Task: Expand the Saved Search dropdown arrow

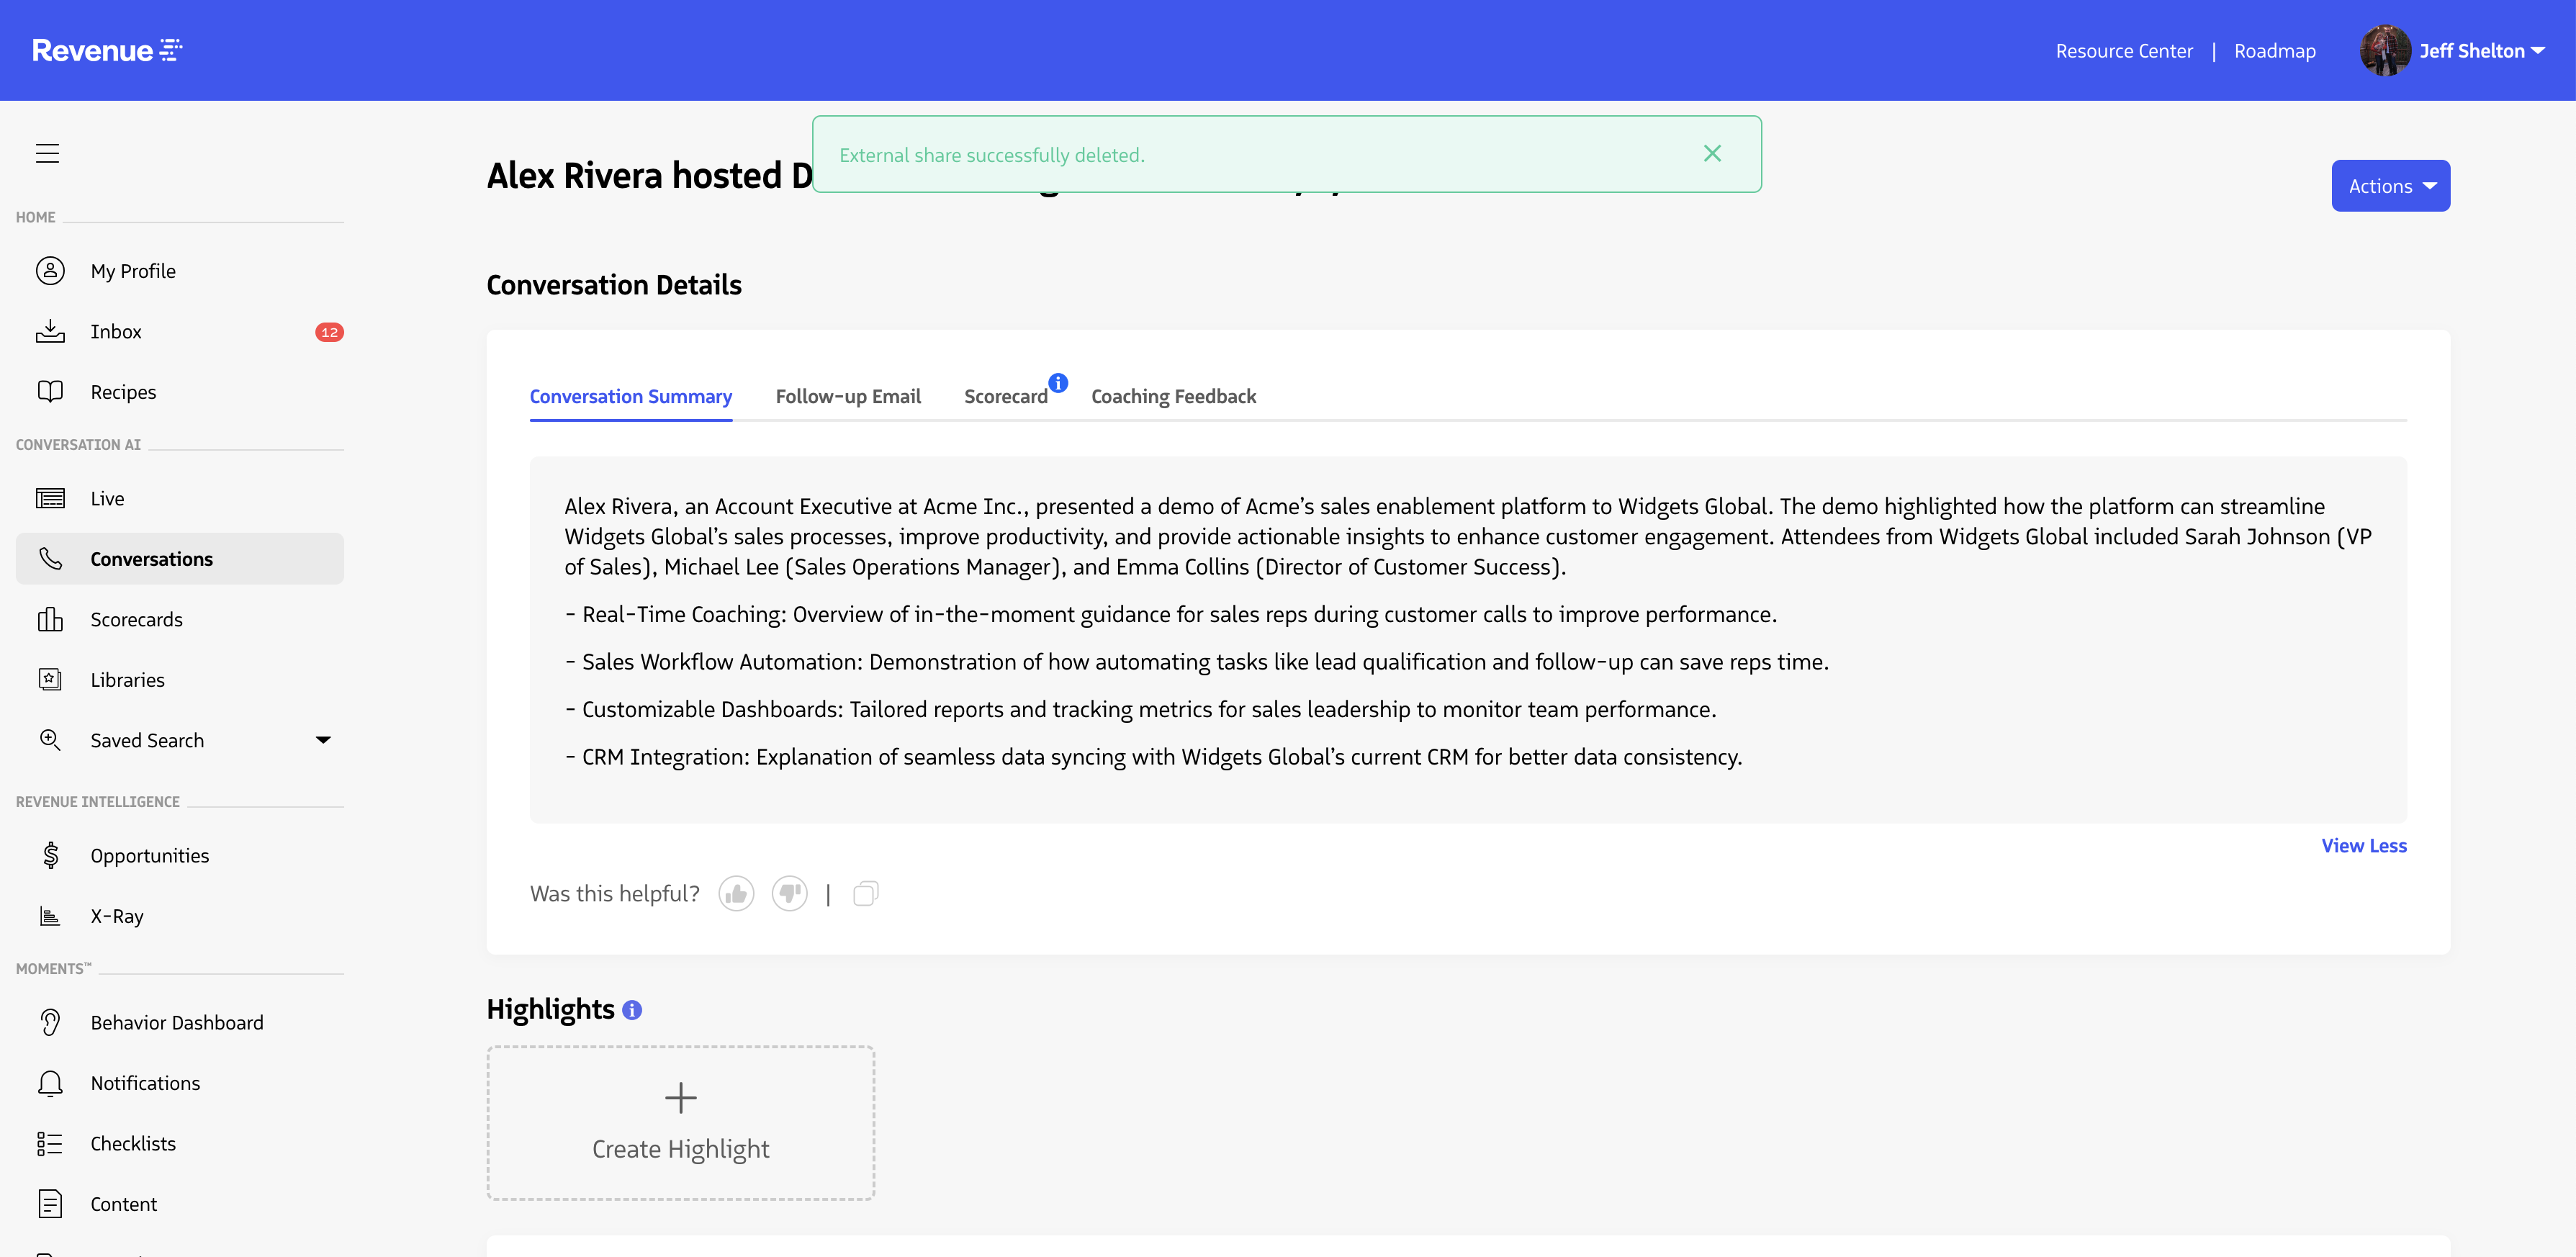Action: [323, 740]
